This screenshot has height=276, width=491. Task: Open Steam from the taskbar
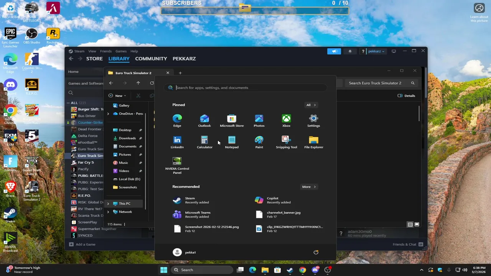pos(290,270)
